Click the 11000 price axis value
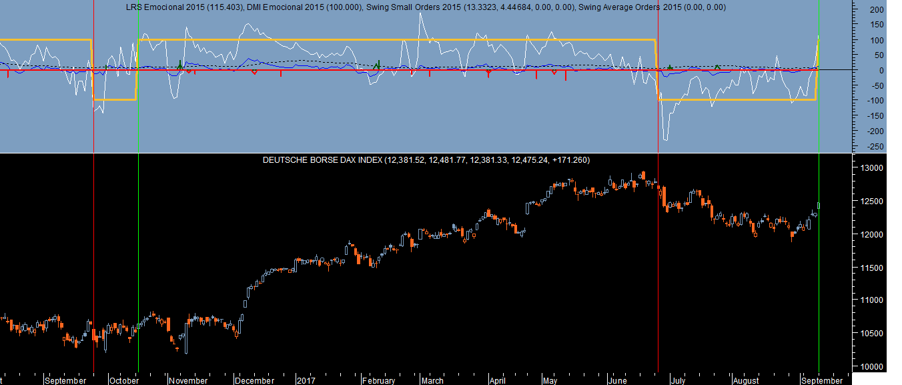The height and width of the screenshot is (385, 902). point(873,301)
